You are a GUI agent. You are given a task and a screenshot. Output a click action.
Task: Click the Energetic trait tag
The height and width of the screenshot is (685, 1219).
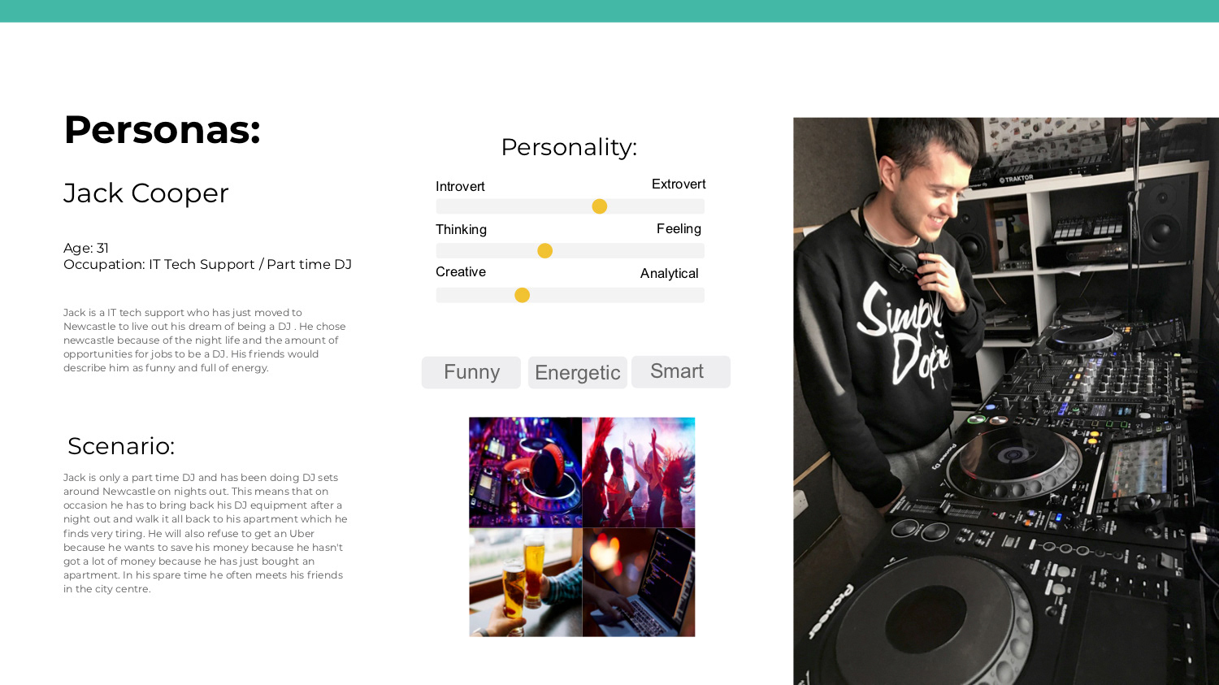click(578, 372)
